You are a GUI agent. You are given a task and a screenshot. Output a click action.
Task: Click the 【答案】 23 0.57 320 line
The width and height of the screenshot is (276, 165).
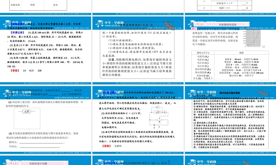pyautogui.click(x=26, y=70)
